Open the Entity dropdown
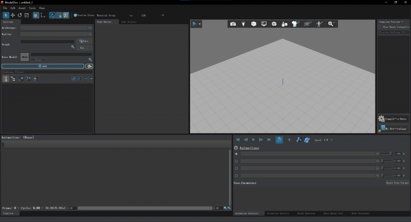Viewport: 411px width, 222px height. pyautogui.click(x=56, y=34)
